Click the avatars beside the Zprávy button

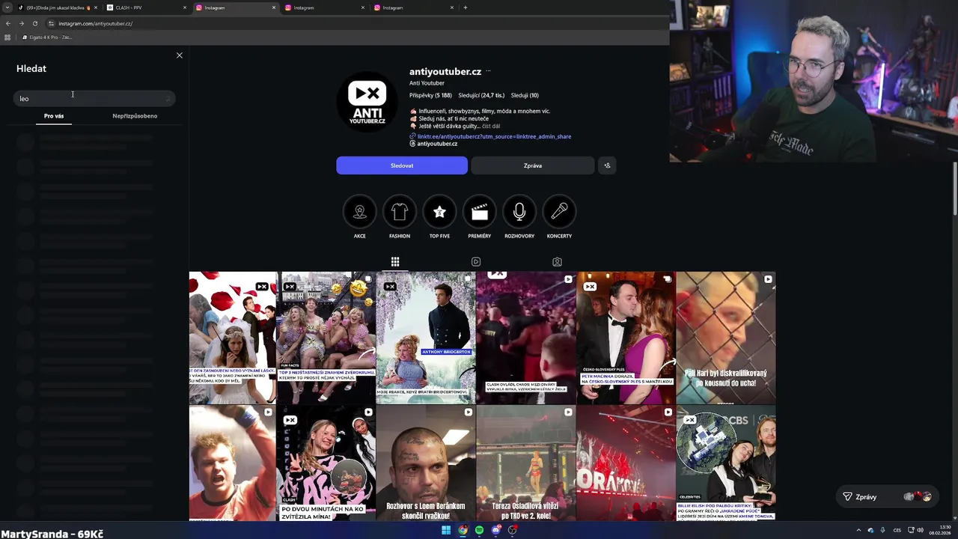click(918, 496)
